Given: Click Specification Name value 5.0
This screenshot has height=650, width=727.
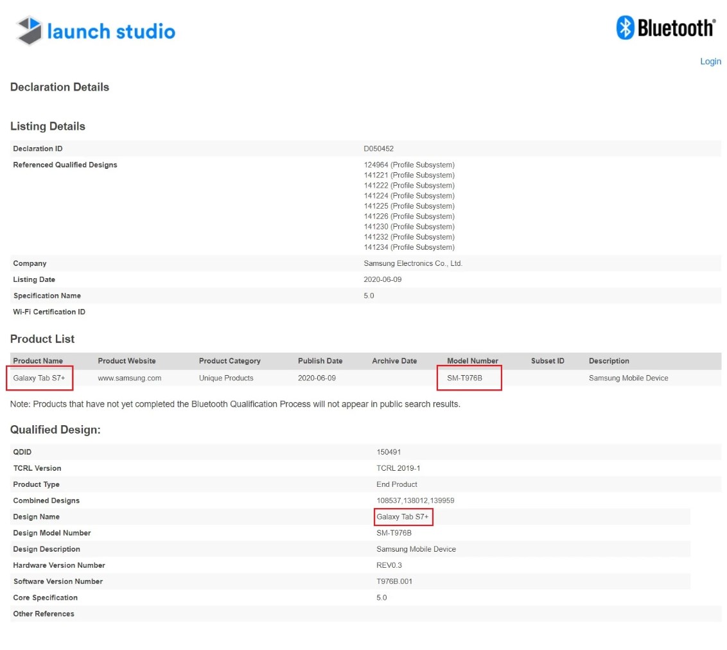Looking at the screenshot, I should 369,296.
